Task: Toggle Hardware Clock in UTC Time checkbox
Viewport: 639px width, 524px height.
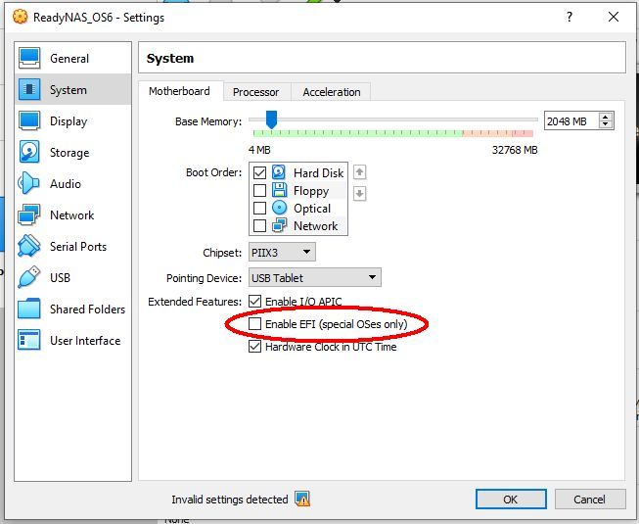Action: pyautogui.click(x=254, y=347)
